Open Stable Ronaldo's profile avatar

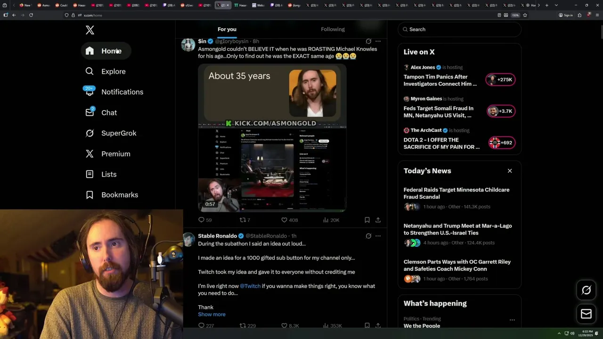188,240
